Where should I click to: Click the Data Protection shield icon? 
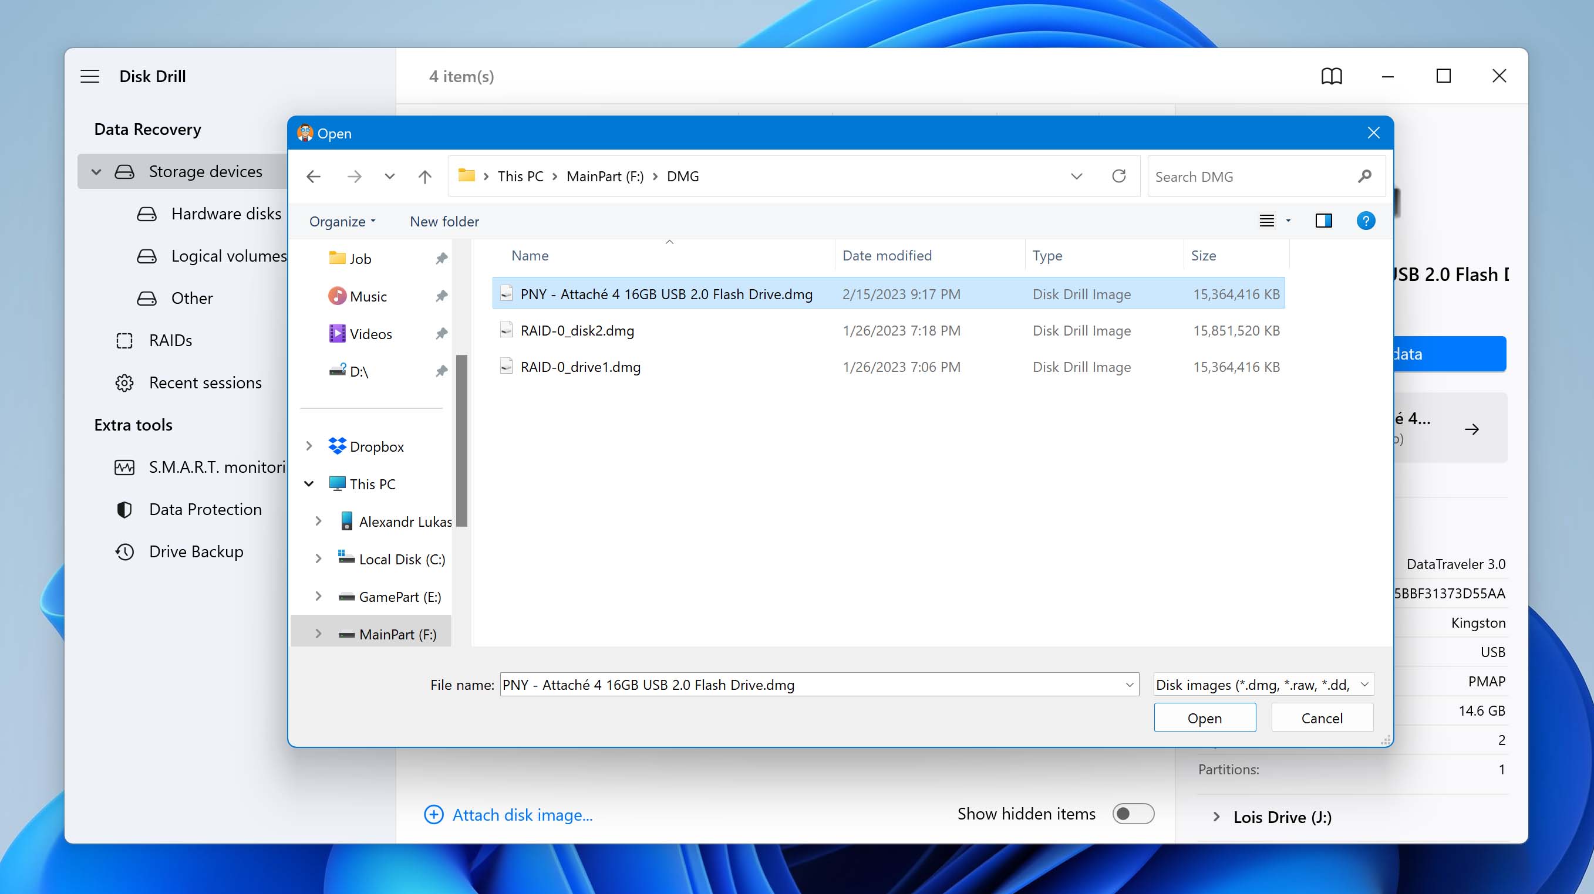click(x=124, y=509)
